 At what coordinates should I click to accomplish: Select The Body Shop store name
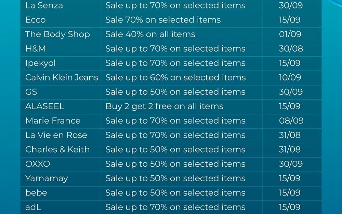57,34
